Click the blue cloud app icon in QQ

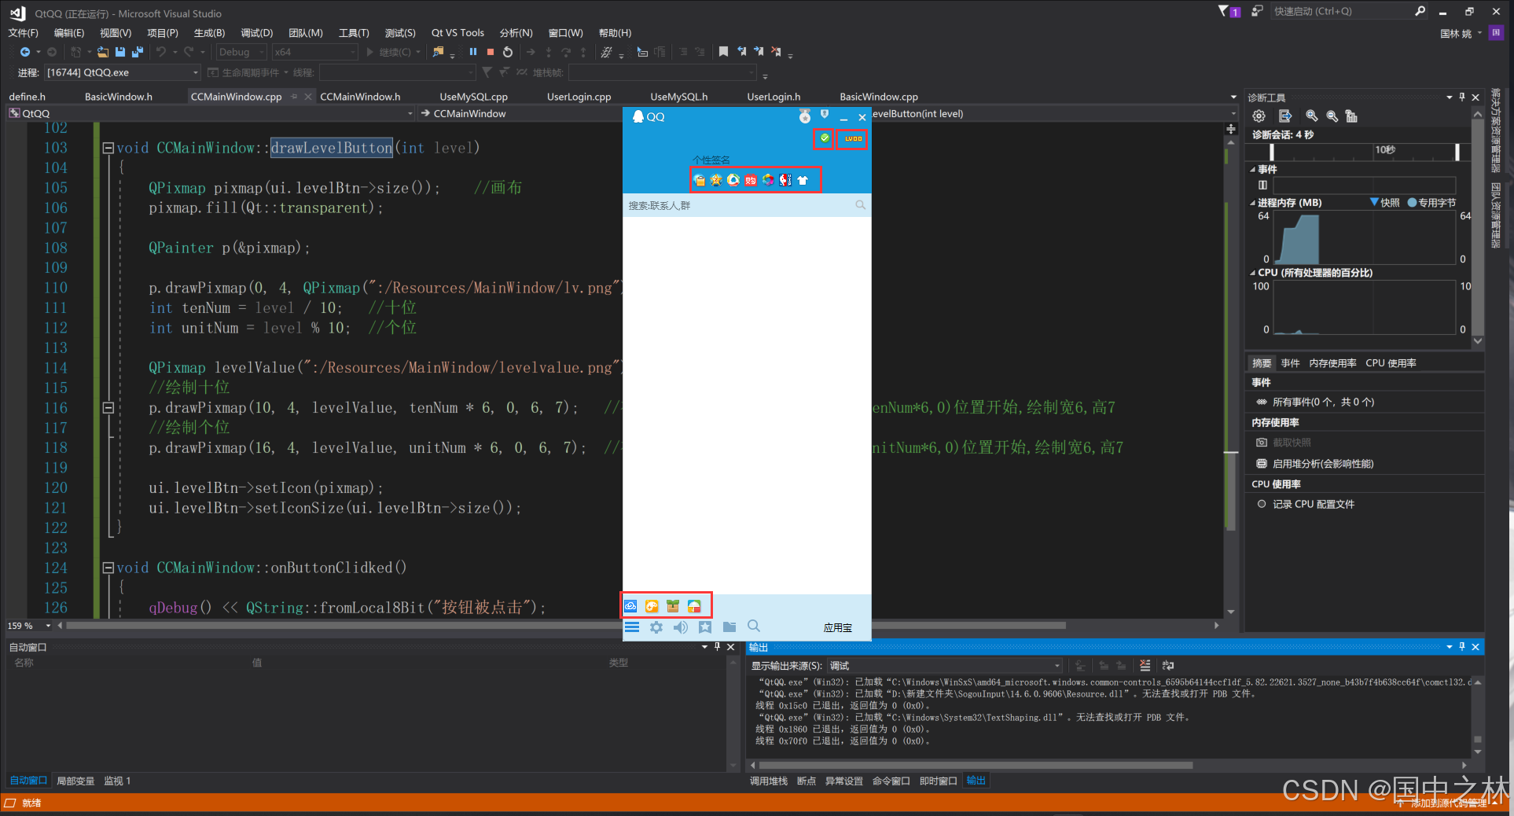point(630,606)
